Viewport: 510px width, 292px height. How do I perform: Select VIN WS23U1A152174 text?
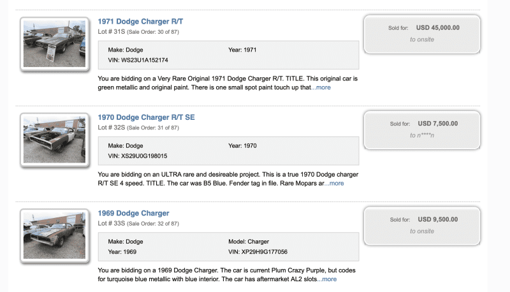138,60
